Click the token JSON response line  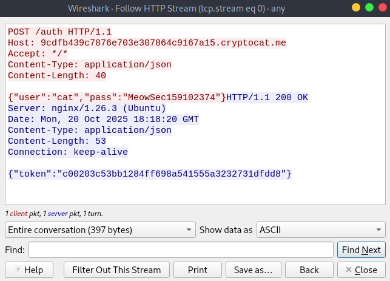[150, 174]
